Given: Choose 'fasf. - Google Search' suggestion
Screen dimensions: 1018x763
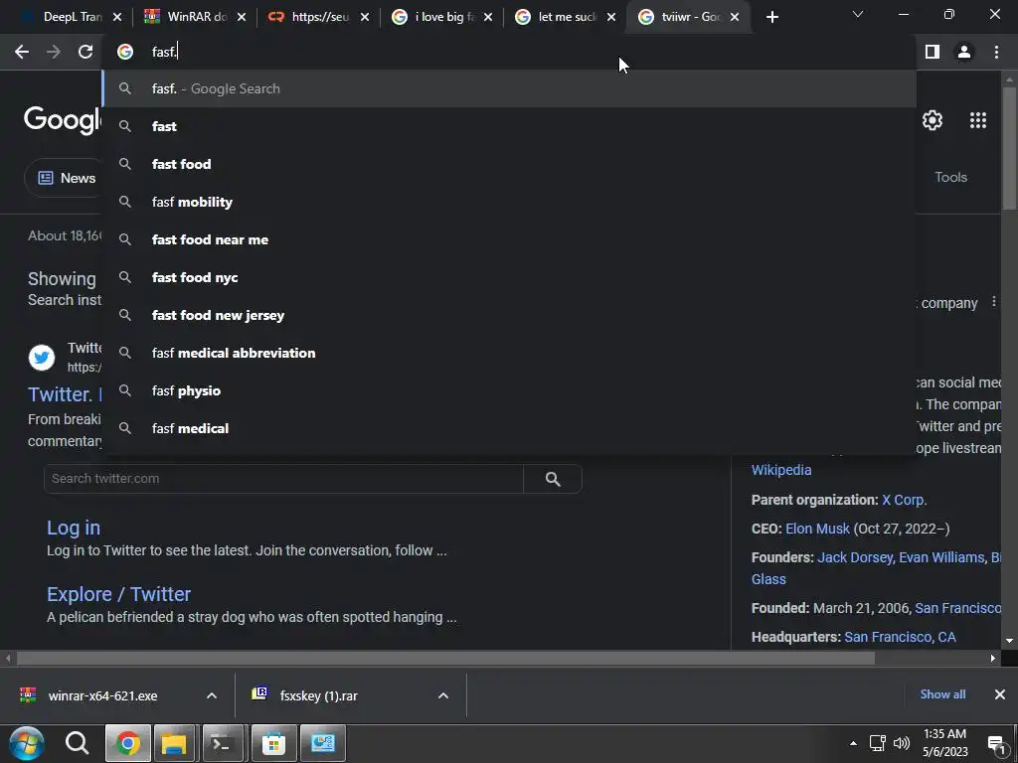Looking at the screenshot, I should (509, 88).
